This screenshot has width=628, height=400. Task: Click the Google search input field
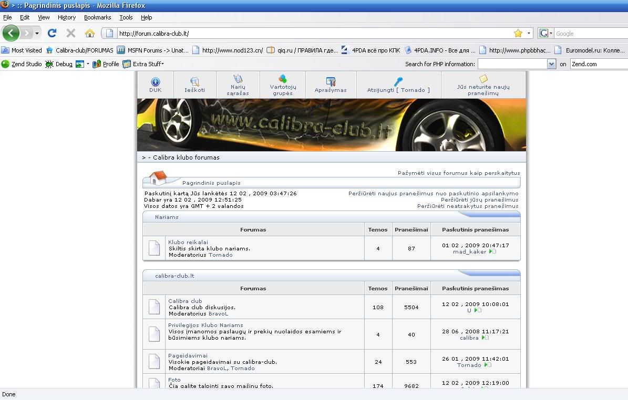pos(589,34)
